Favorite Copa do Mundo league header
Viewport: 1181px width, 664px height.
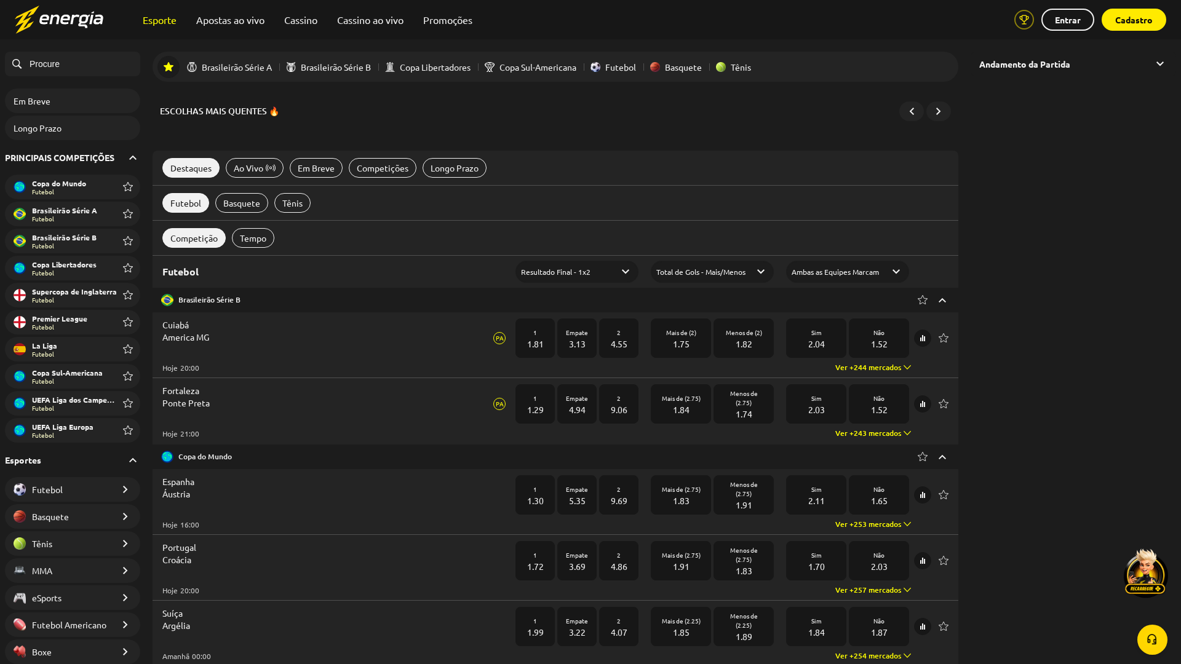point(923,457)
